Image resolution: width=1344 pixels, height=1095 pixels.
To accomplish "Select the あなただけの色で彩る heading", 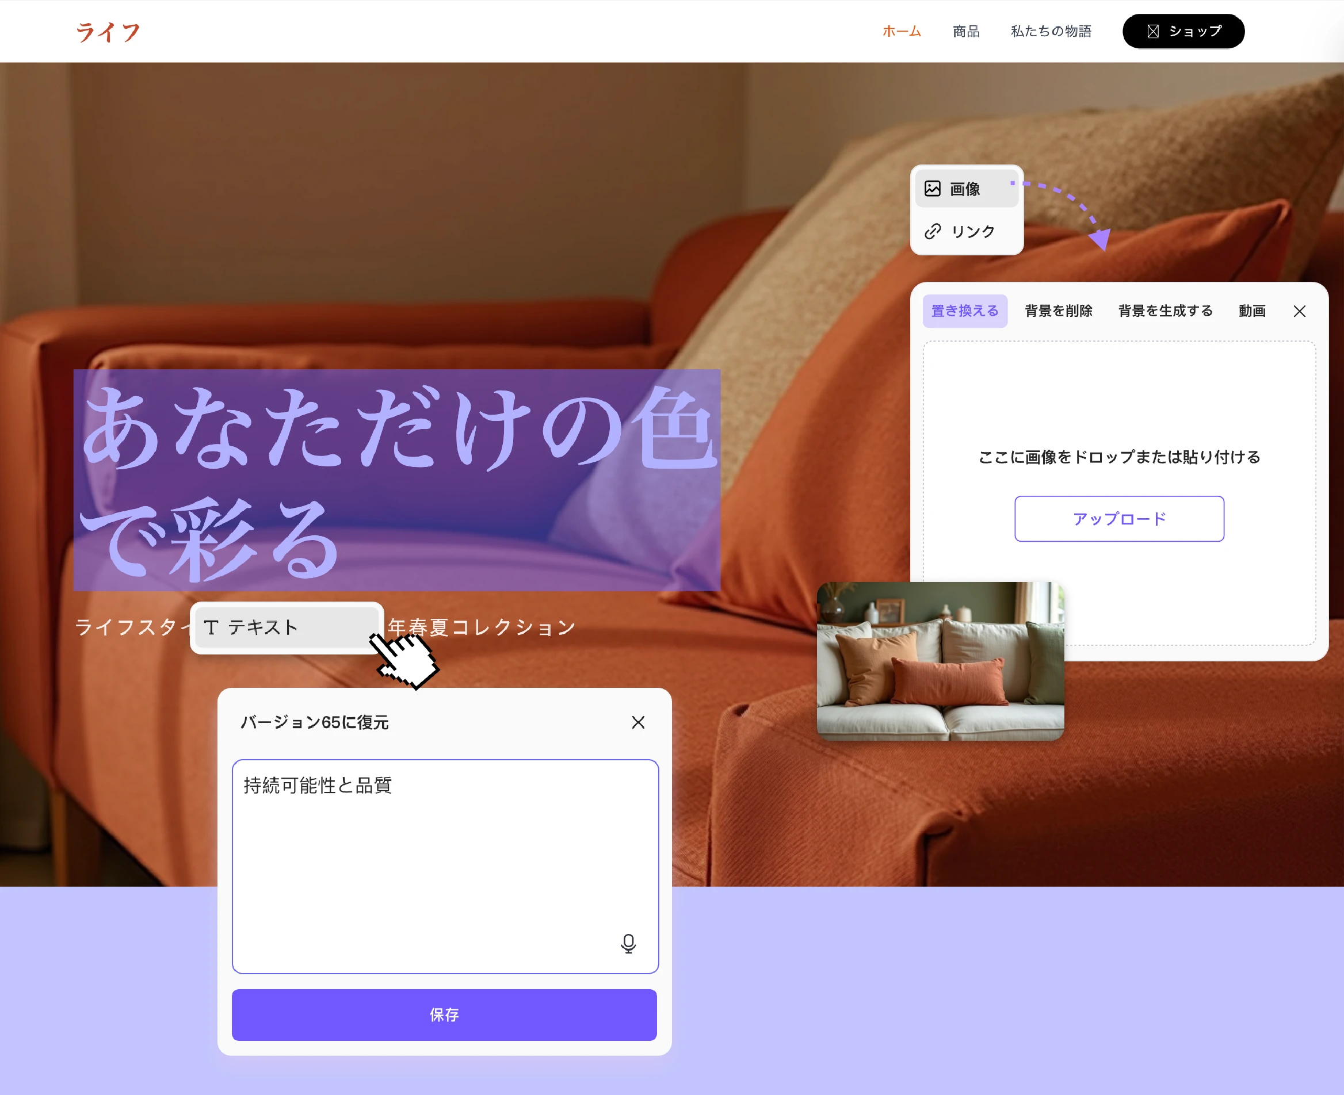I will pyautogui.click(x=396, y=480).
